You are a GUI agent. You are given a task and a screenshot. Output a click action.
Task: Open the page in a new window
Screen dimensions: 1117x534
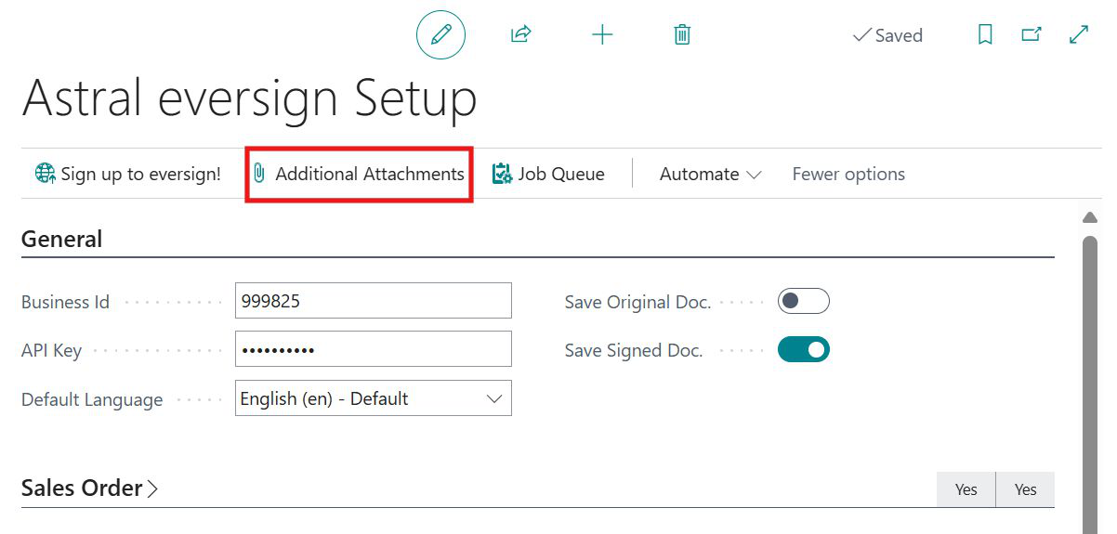click(1031, 35)
